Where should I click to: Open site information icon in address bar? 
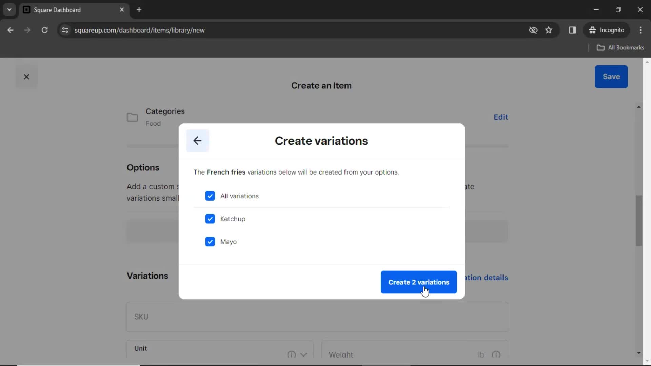pyautogui.click(x=65, y=30)
